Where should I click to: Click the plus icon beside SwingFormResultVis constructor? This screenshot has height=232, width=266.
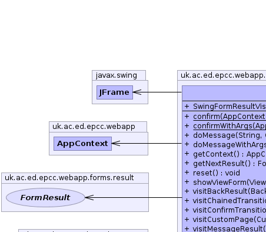[x=187, y=106]
